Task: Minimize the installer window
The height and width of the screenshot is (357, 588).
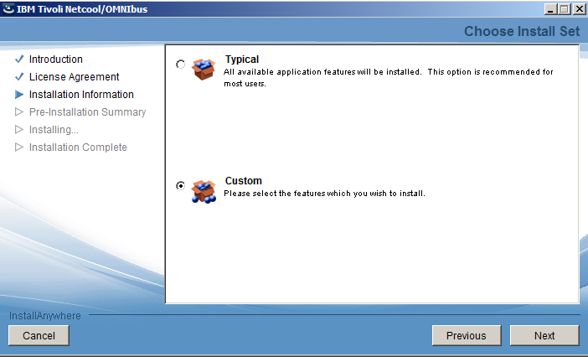Action: coord(550,9)
